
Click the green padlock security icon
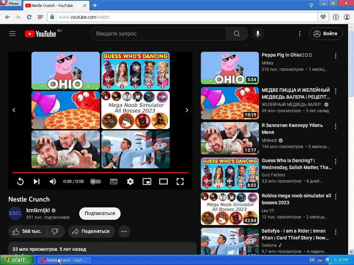pos(52,17)
